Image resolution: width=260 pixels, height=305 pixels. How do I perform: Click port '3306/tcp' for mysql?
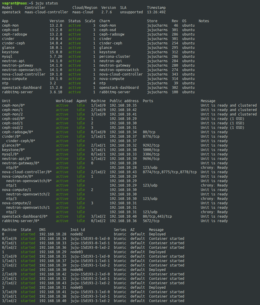pos(151,154)
